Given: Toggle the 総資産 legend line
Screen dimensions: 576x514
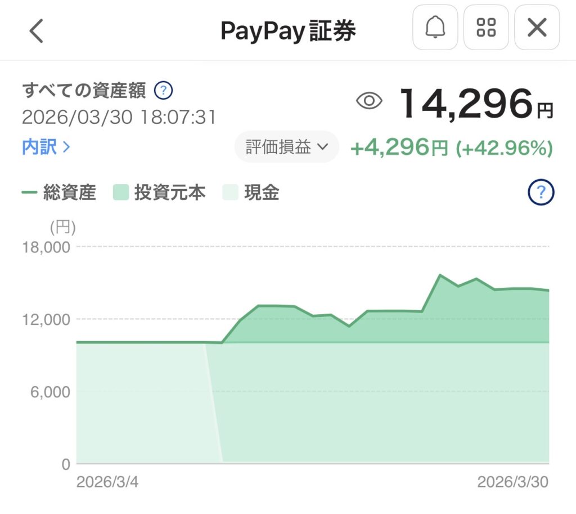Looking at the screenshot, I should [x=59, y=193].
